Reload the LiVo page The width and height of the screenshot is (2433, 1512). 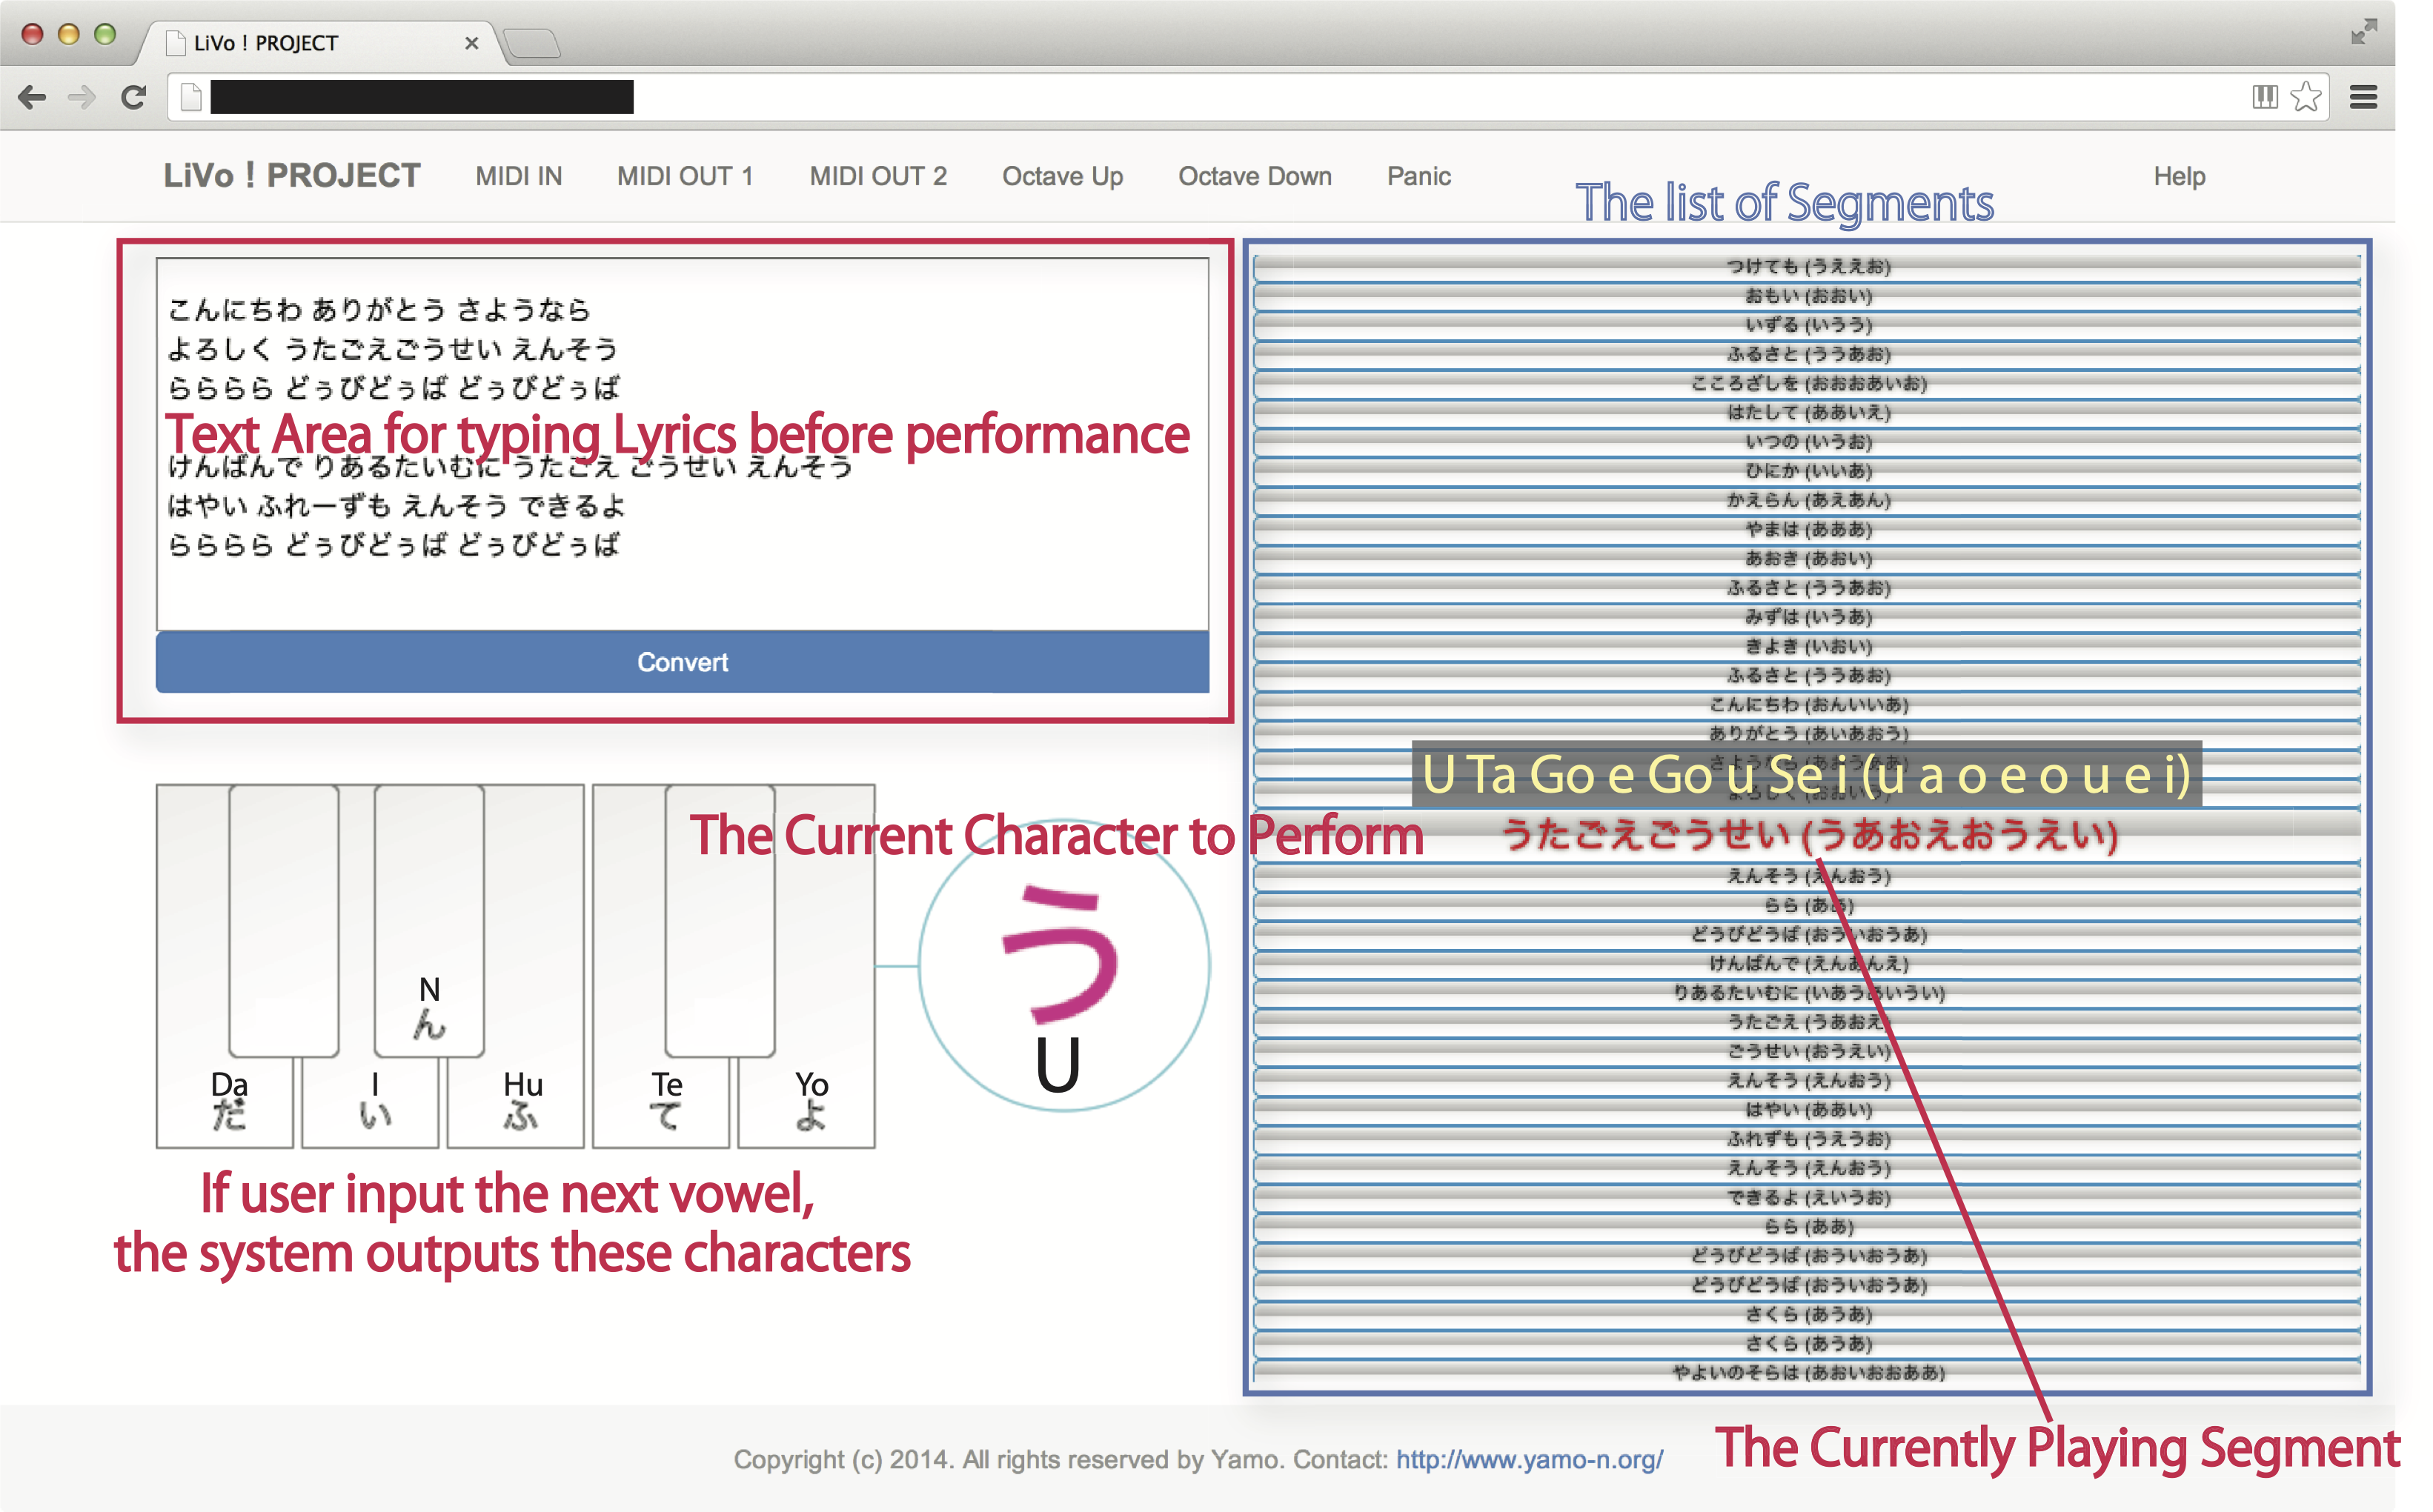coord(133,97)
